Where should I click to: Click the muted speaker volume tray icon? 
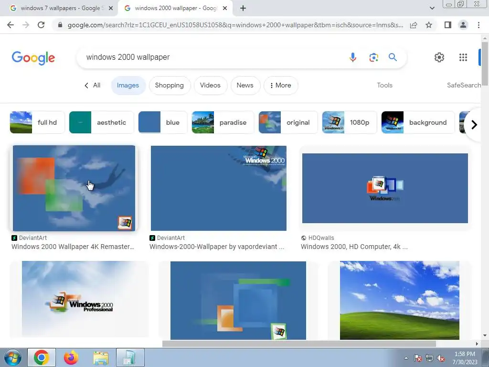click(441, 358)
